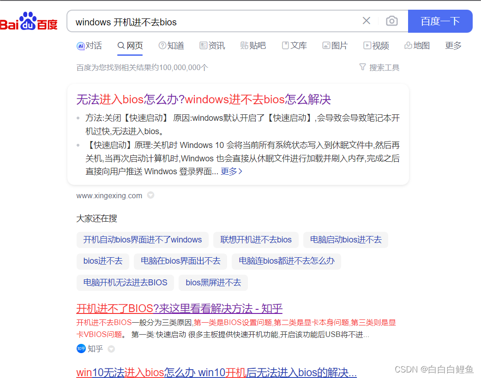Viewport: 481px width, 378px height.
Task: Search 联想开机进不去bios suggestion
Action: 256,240
